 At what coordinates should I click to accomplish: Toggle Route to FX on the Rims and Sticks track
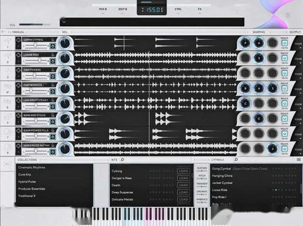pyautogui.click(x=284, y=118)
